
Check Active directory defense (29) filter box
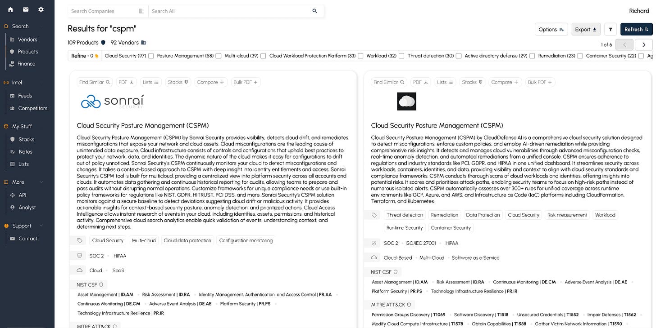tap(532, 56)
